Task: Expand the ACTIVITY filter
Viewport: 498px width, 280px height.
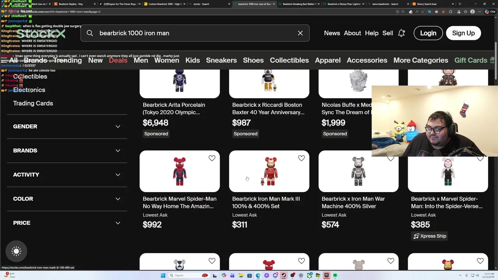Action: tap(67, 175)
